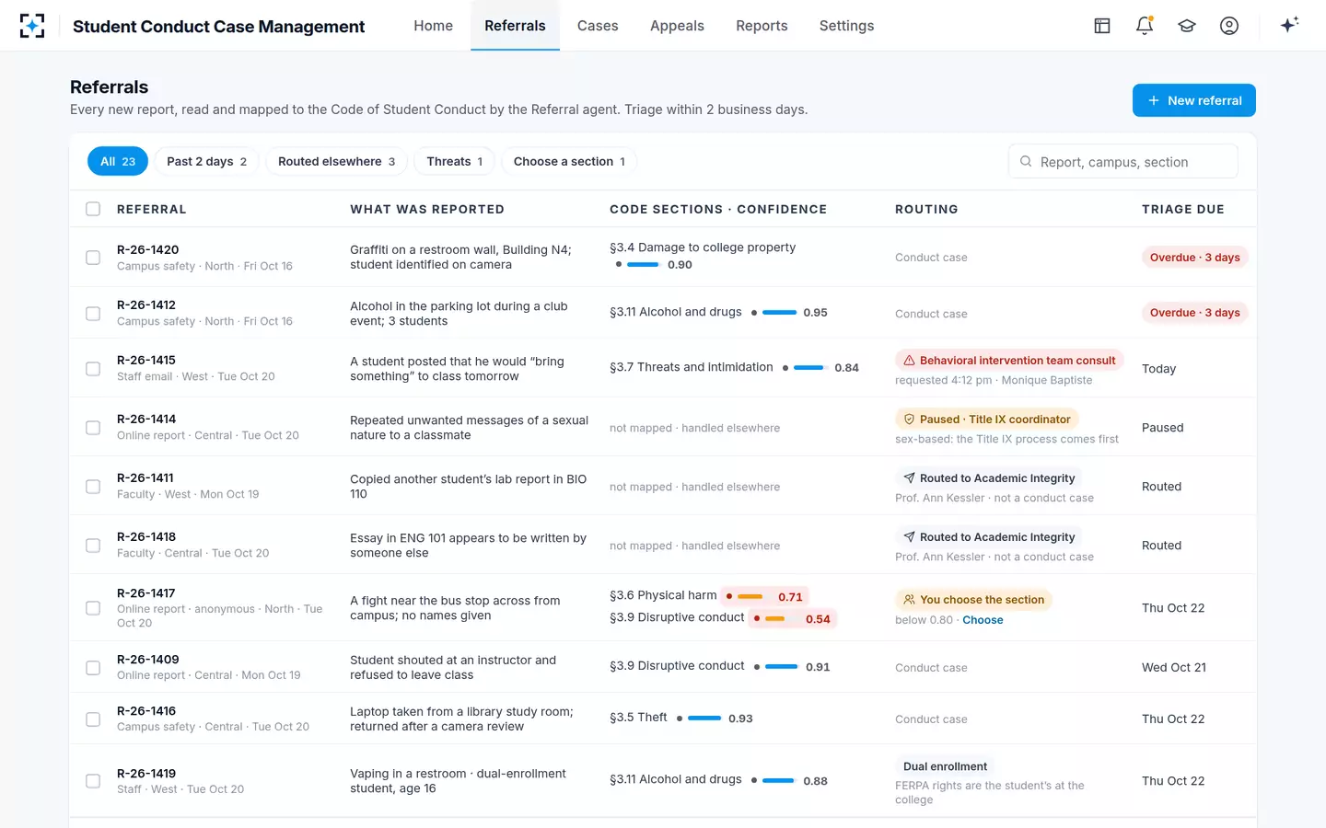Open the layout panel icon in header
Viewport: 1326px width, 828px height.
[1102, 26]
